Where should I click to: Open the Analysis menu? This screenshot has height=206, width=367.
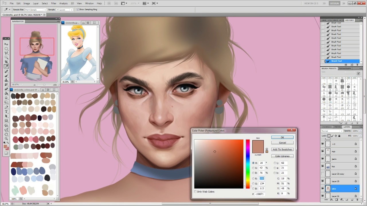pos(63,3)
